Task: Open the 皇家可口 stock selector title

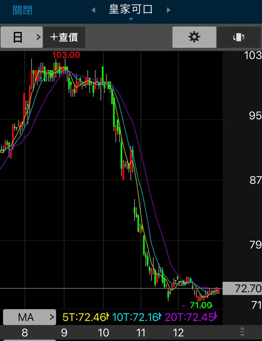Action: click(x=131, y=10)
